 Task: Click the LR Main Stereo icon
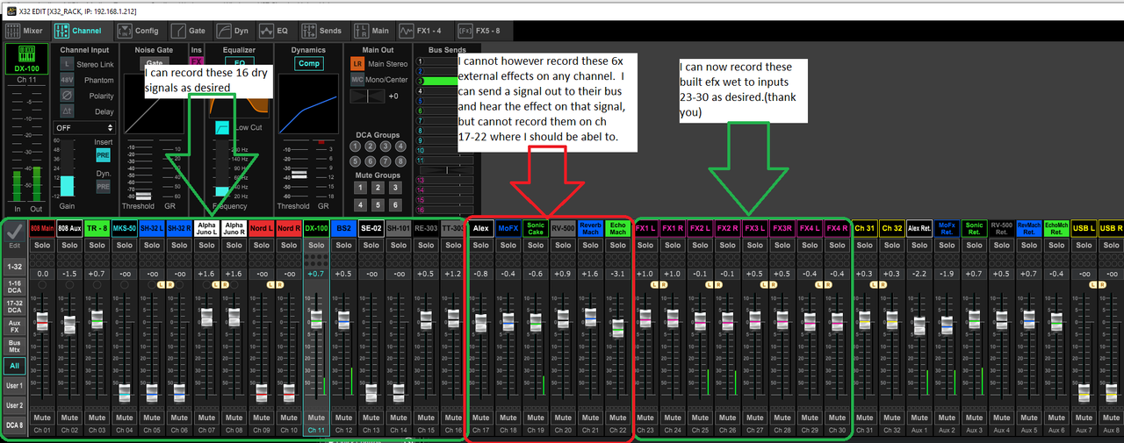[357, 64]
